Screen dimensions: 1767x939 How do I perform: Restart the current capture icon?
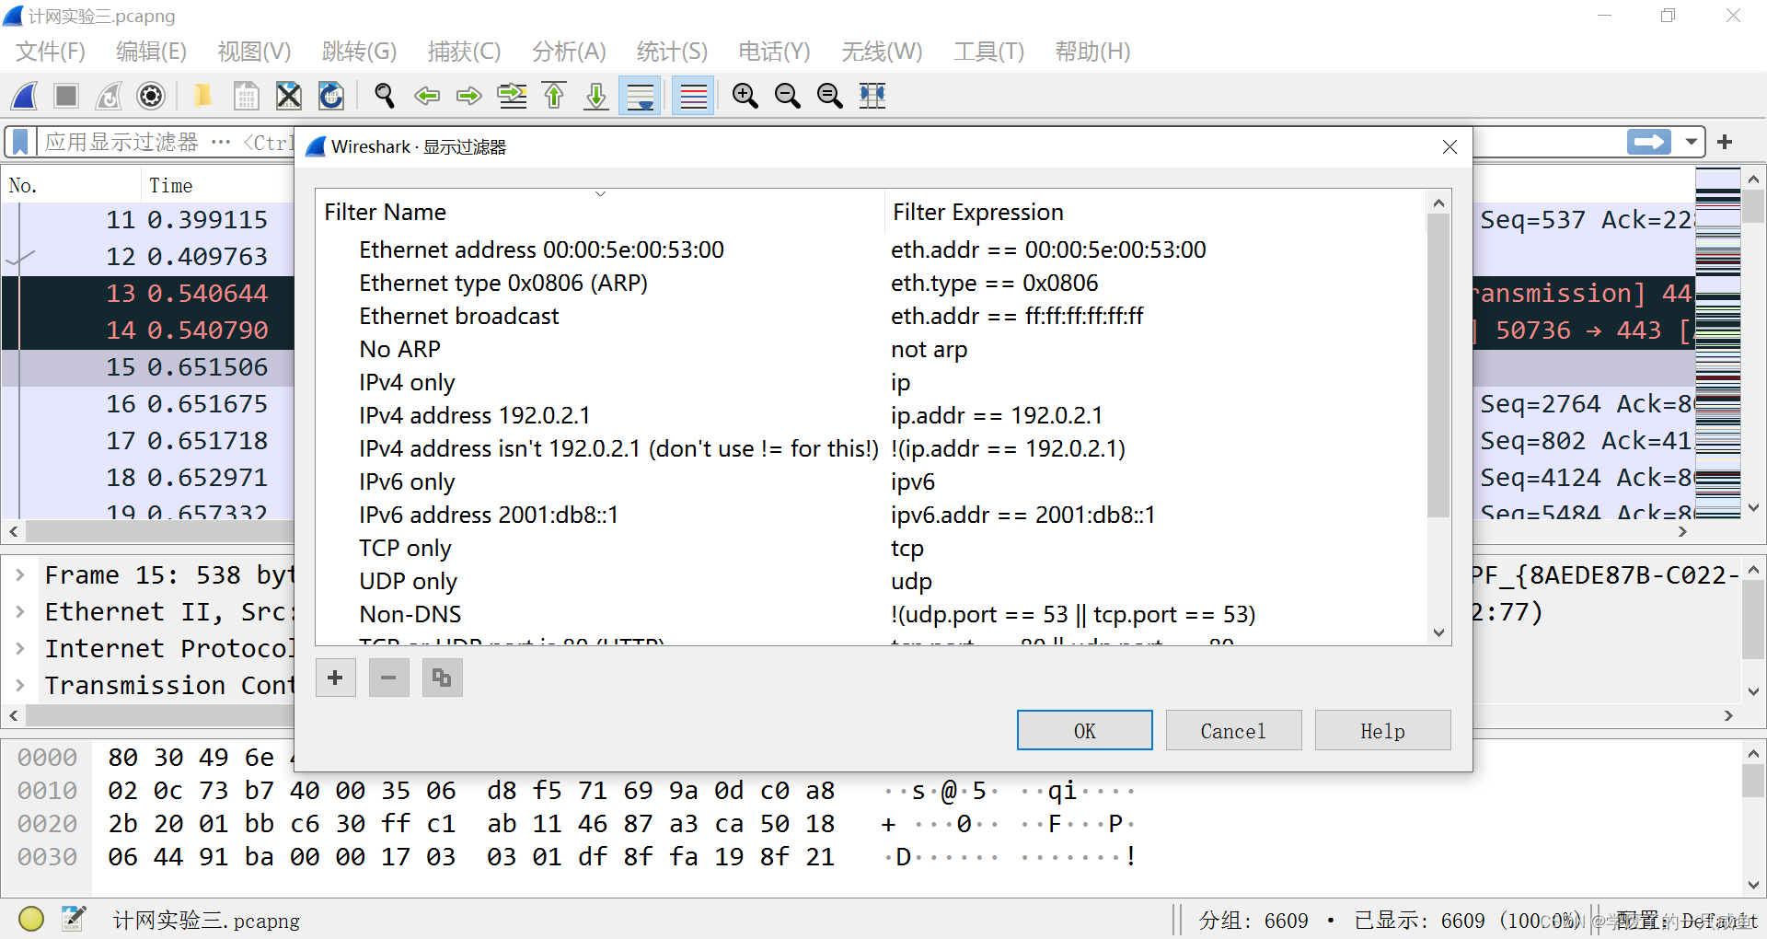tap(109, 96)
